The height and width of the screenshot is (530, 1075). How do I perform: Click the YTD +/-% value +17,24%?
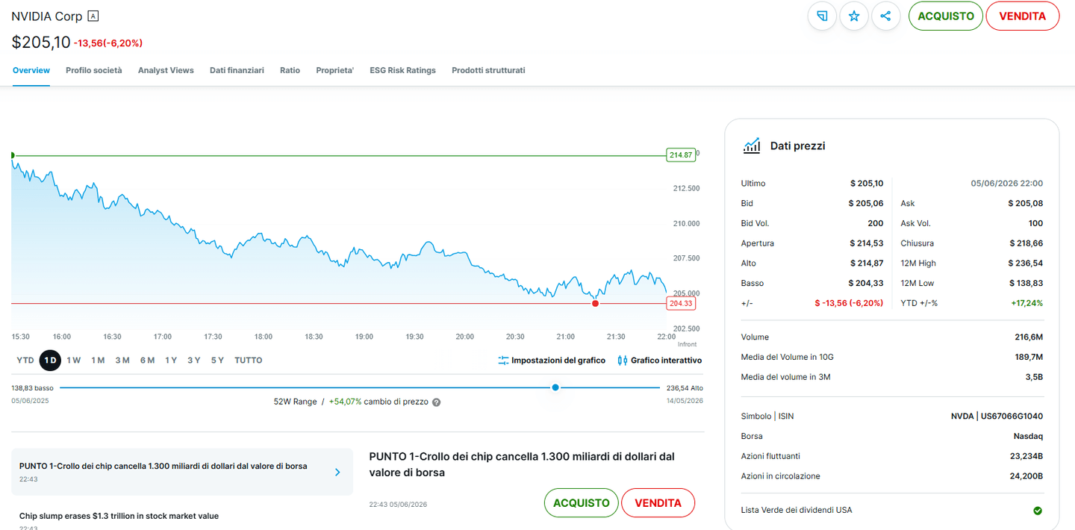point(1027,303)
